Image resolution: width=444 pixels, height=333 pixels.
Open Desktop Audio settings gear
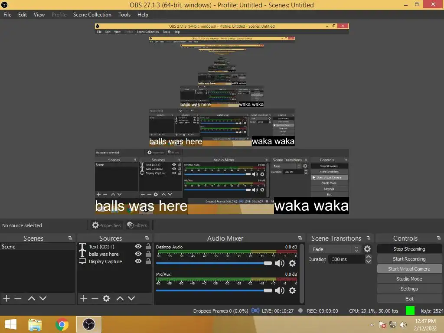[292, 263]
